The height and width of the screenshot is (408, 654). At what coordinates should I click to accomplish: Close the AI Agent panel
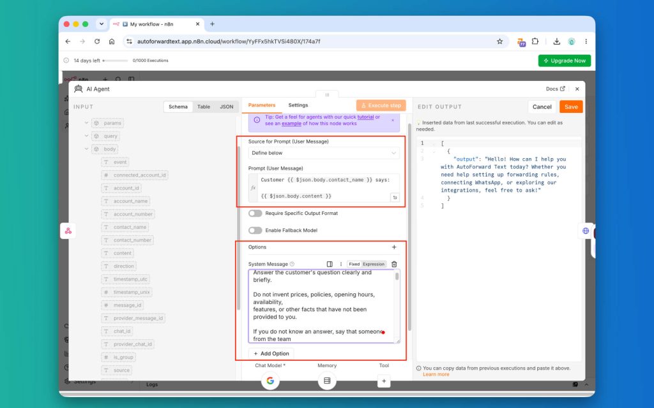(x=577, y=89)
